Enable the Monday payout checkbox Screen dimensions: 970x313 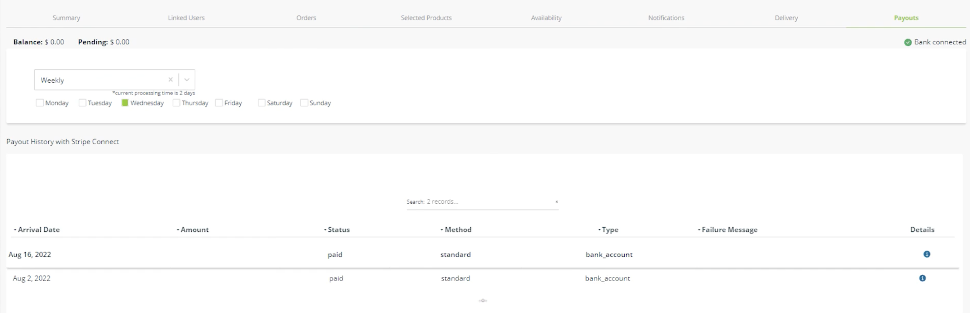pyautogui.click(x=40, y=103)
